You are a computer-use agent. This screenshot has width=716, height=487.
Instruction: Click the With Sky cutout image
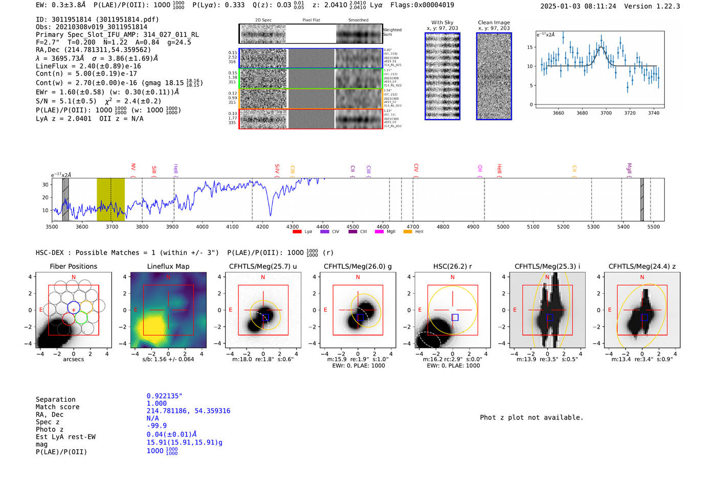(x=442, y=76)
